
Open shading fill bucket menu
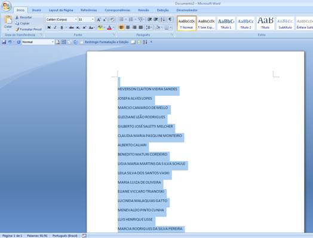point(158,27)
